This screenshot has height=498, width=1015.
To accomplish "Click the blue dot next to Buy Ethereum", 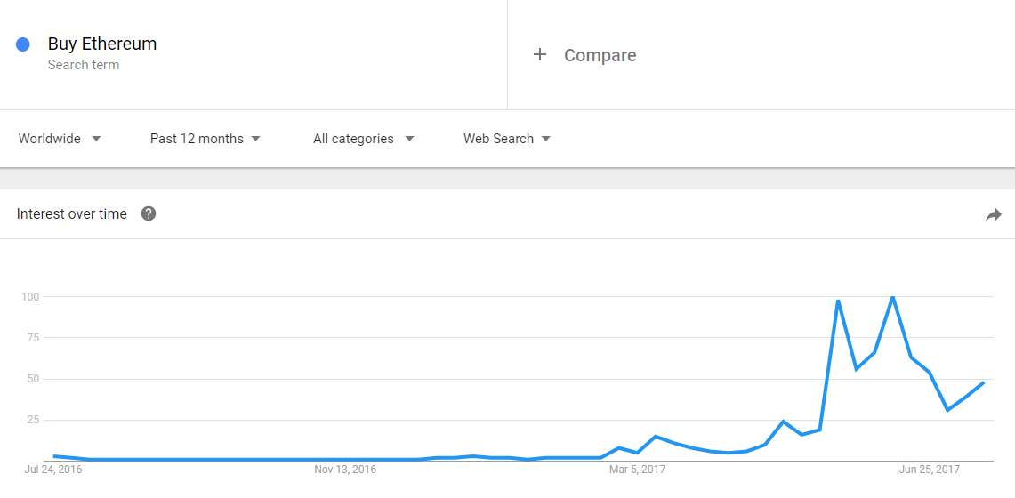I will (22, 44).
